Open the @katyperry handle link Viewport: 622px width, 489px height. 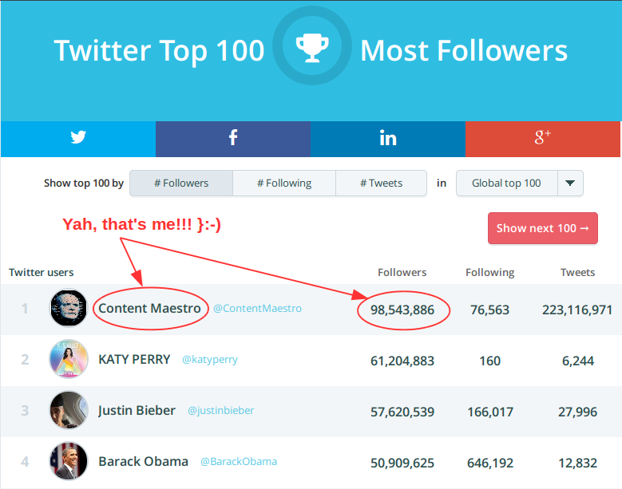210,360
